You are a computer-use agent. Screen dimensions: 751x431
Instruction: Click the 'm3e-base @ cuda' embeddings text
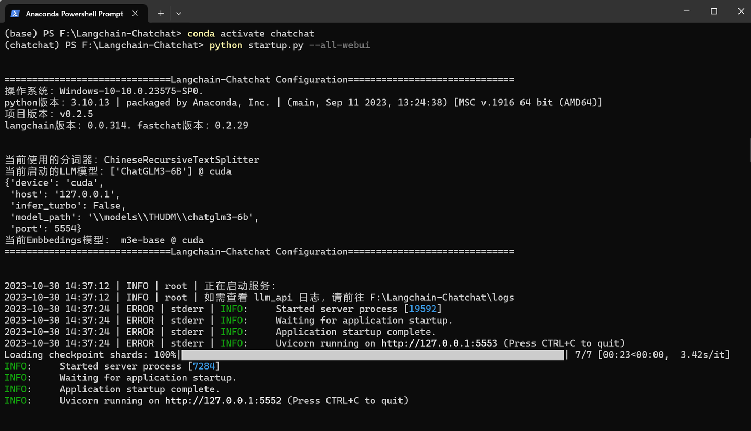coord(162,240)
